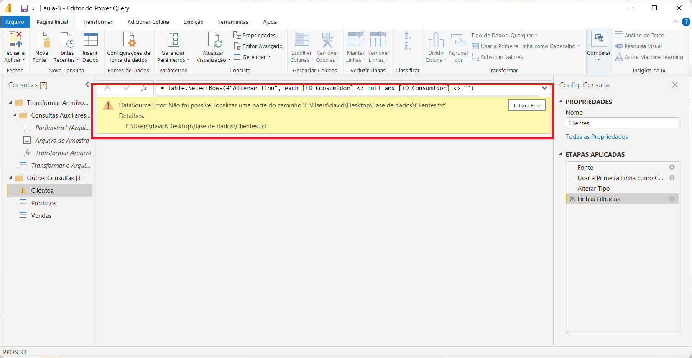Sort ascending with A-Z icon
The image size is (692, 358).
pos(408,36)
